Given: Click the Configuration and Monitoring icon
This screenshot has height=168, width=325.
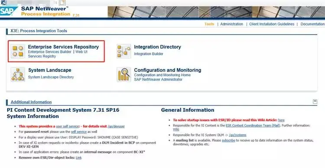Looking at the screenshot, I should point(124,74).
